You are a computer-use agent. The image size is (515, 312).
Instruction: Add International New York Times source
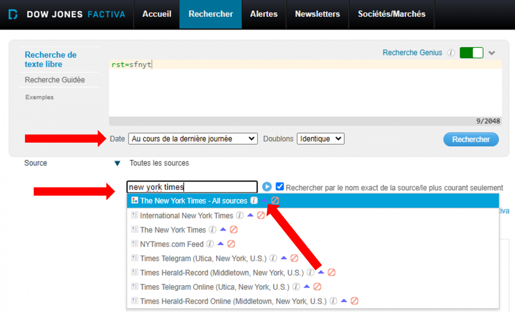coord(250,215)
